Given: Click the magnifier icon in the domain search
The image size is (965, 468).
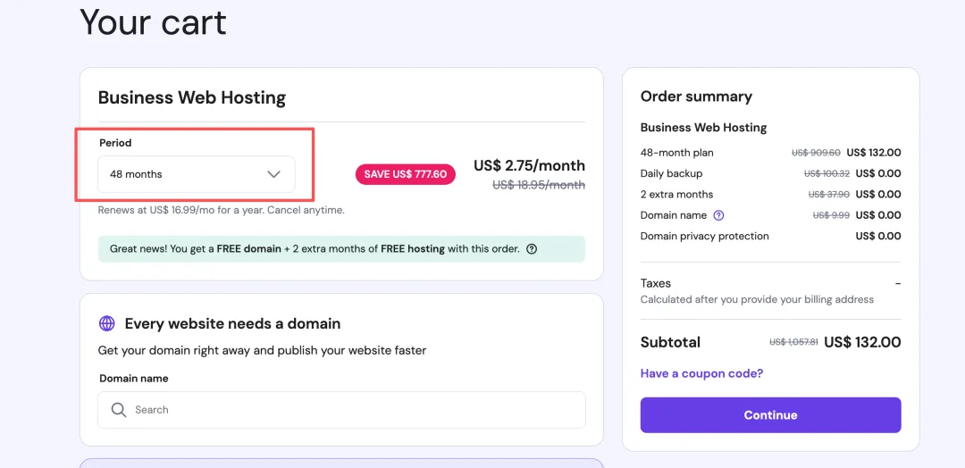Looking at the screenshot, I should [118, 410].
